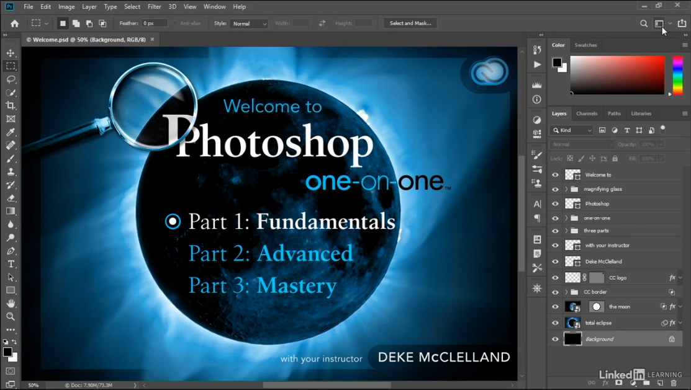Open the Window menu
This screenshot has width=691, height=390.
215,7
